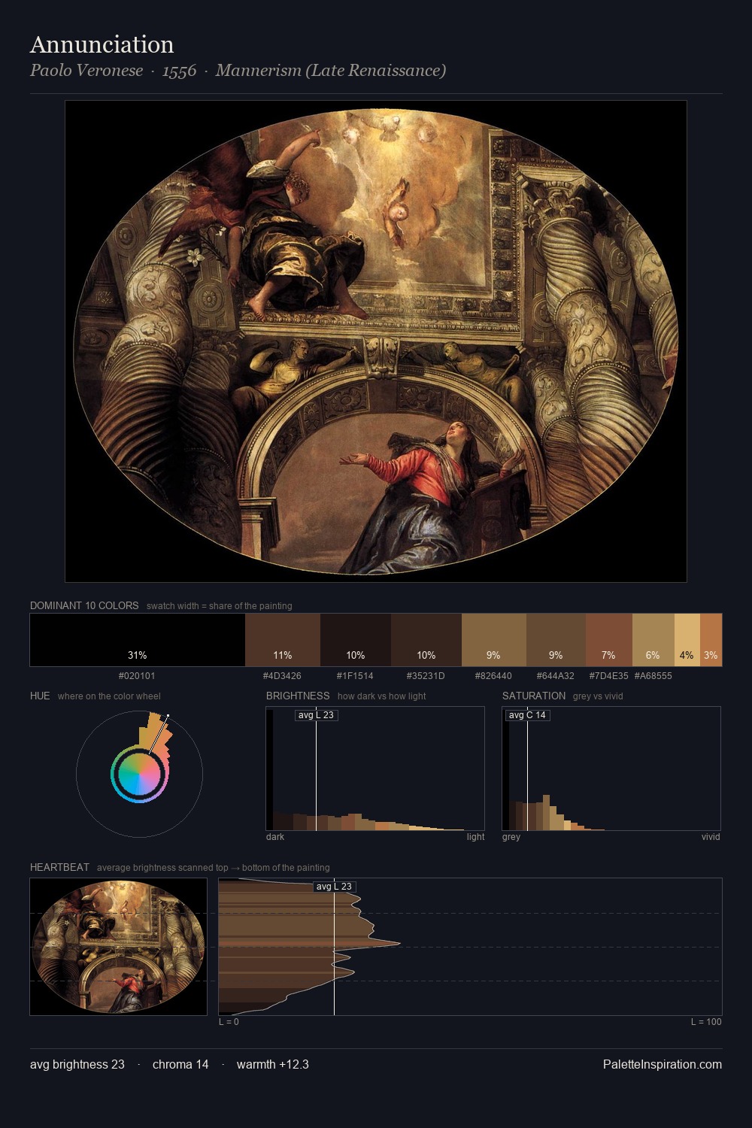The height and width of the screenshot is (1128, 752).
Task: Click the 'grey' axis label
Action: point(511,837)
